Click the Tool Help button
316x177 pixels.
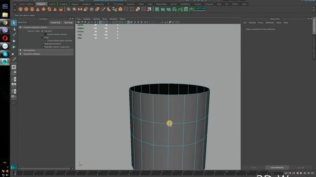pyautogui.click(x=68, y=23)
